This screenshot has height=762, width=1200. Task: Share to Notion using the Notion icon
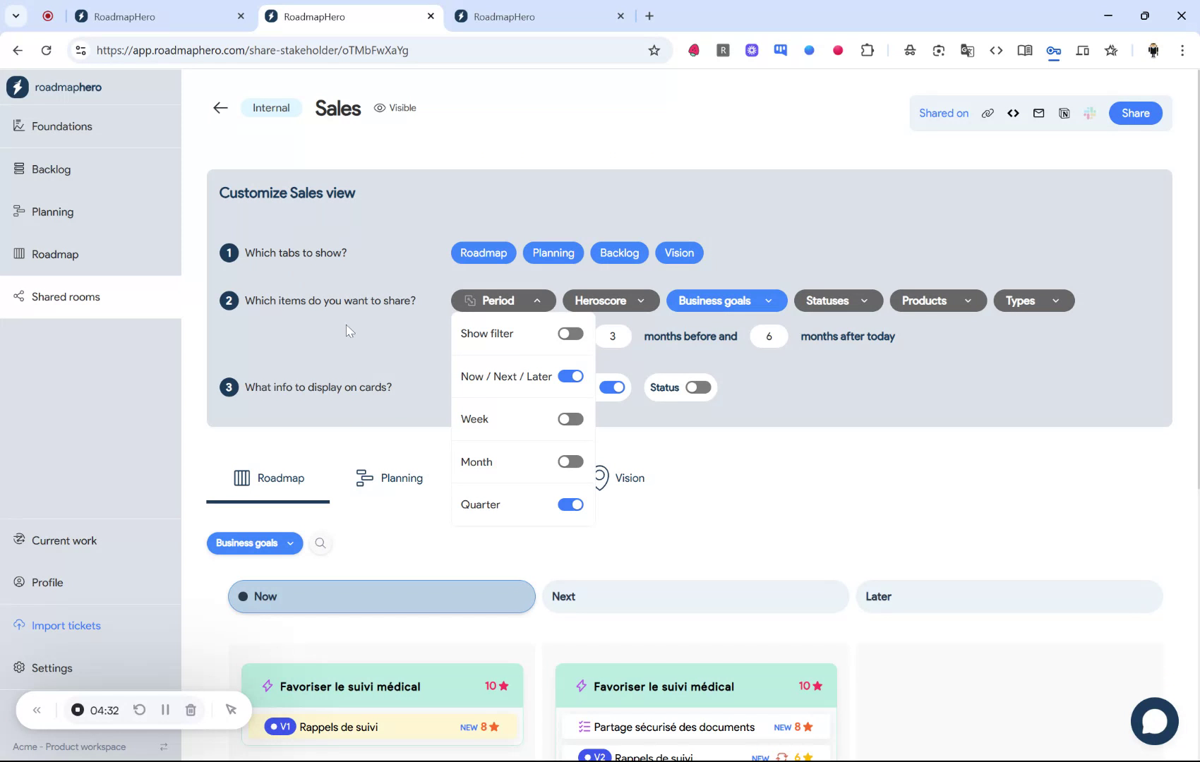1064,113
